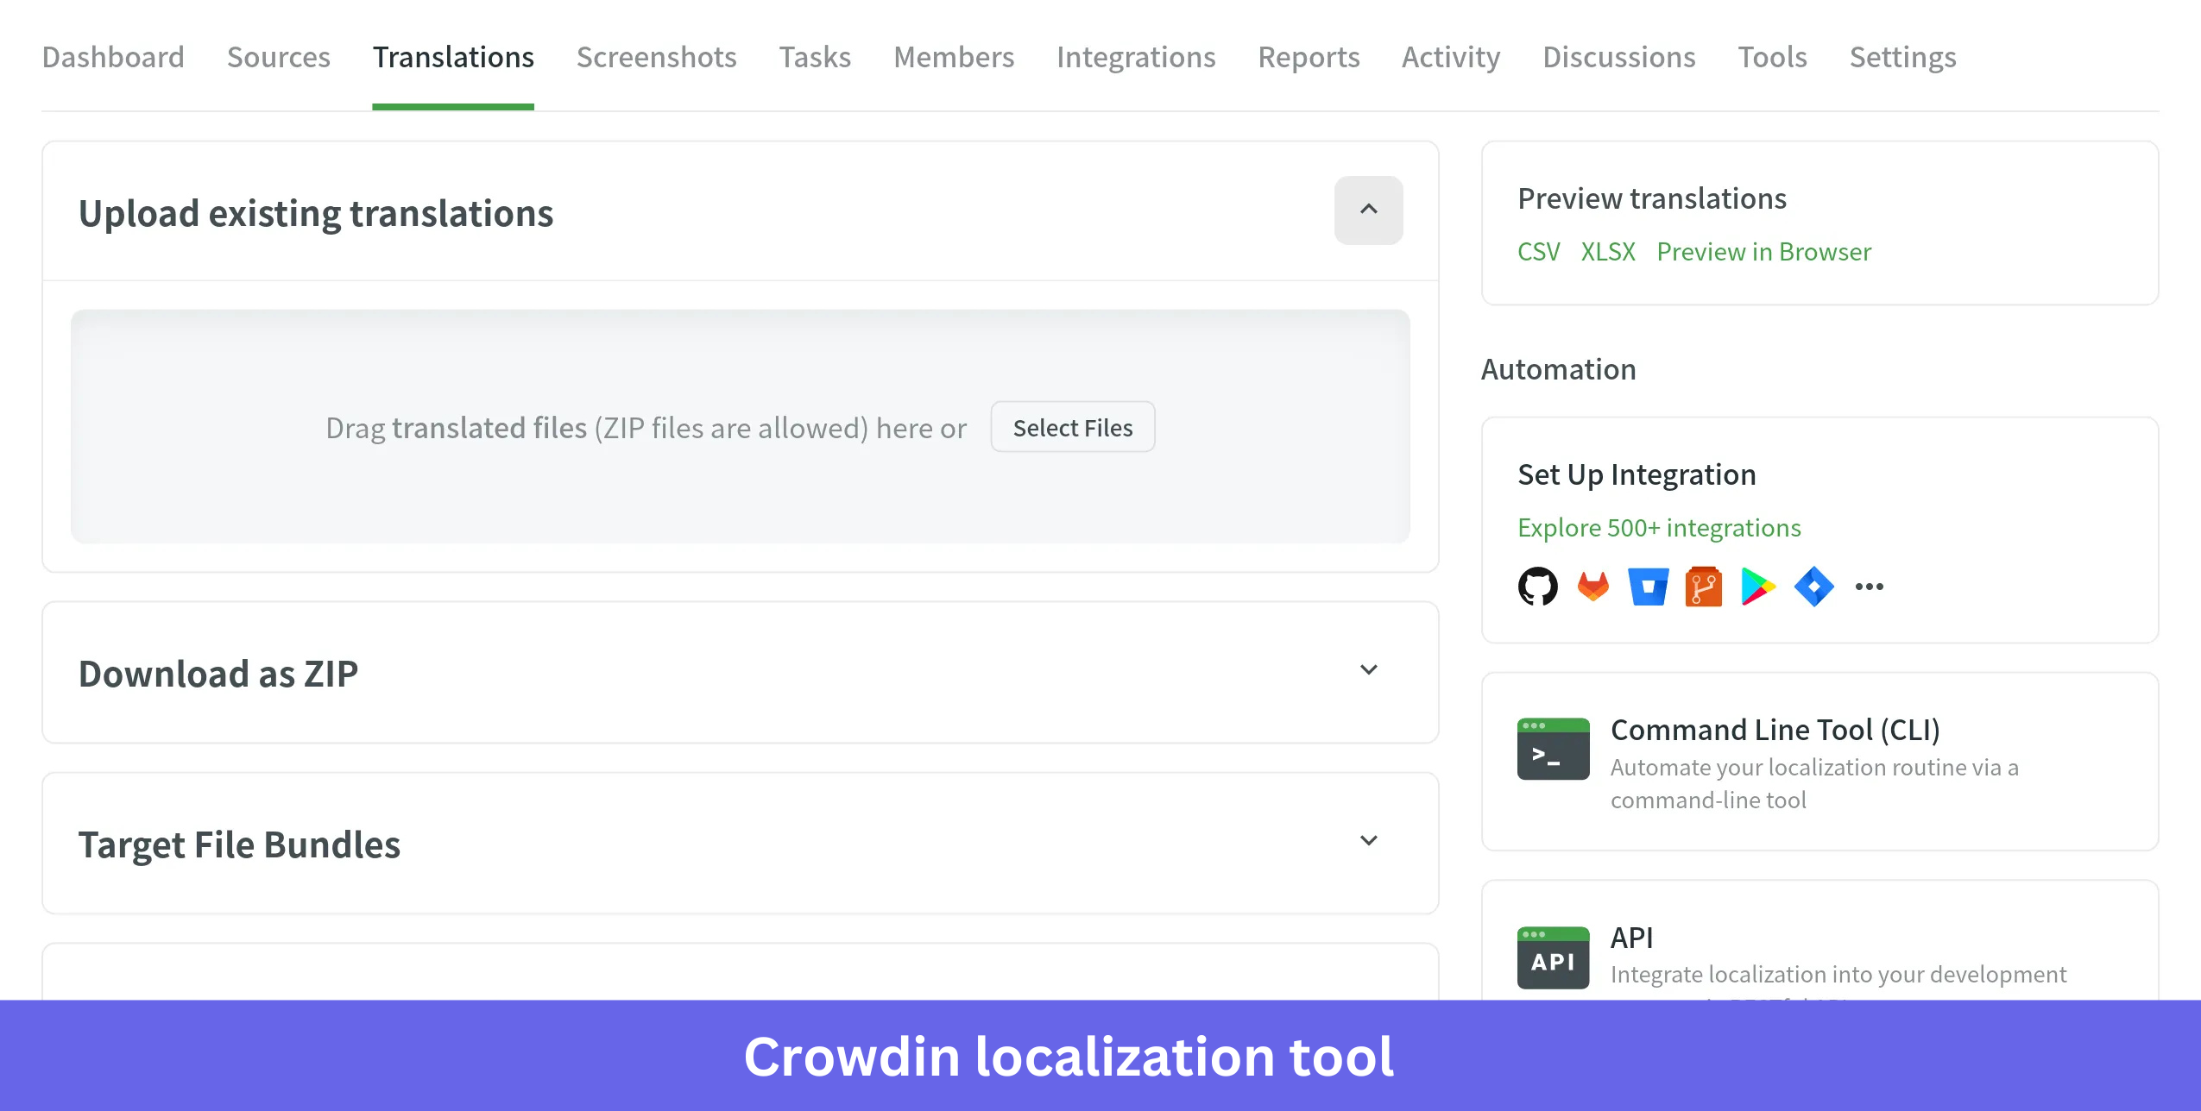
Task: Click the Command Line Tool terminal icon
Action: click(x=1554, y=749)
